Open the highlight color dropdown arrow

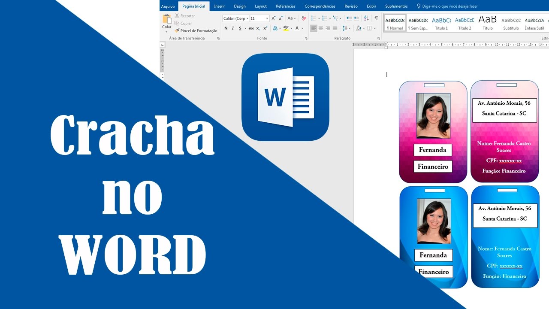click(x=291, y=28)
